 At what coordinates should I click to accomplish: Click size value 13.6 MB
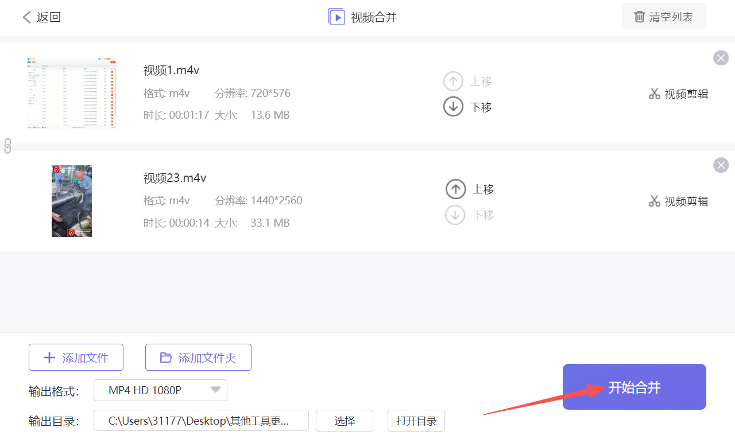click(x=270, y=115)
